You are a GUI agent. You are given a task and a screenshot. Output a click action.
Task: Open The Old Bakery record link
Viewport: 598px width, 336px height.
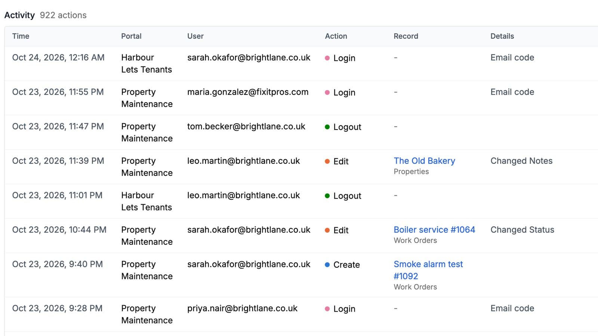tap(424, 161)
